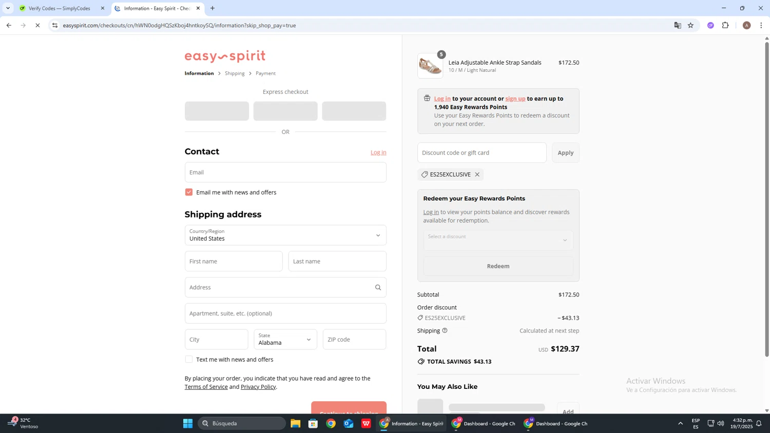Click Add button for suggested product
Screen dimensions: 770x433
[x=568, y=409]
